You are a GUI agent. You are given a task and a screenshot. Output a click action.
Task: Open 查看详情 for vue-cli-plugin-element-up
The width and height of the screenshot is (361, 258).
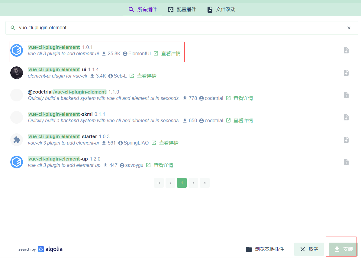[x=163, y=165]
